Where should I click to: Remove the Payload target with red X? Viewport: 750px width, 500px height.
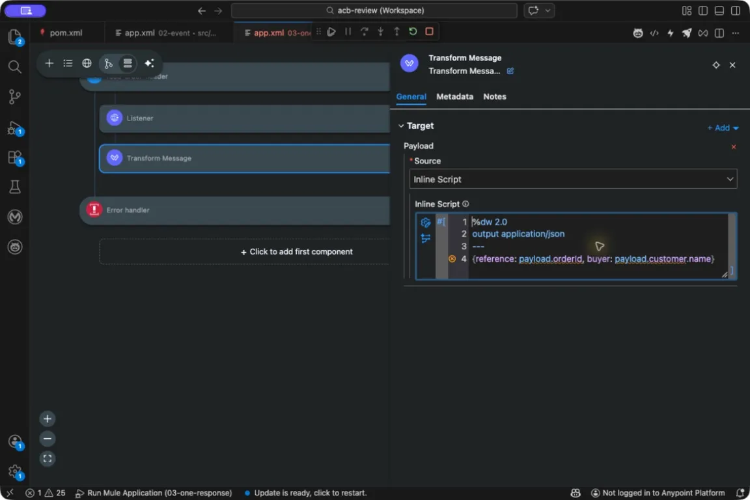coord(733,147)
